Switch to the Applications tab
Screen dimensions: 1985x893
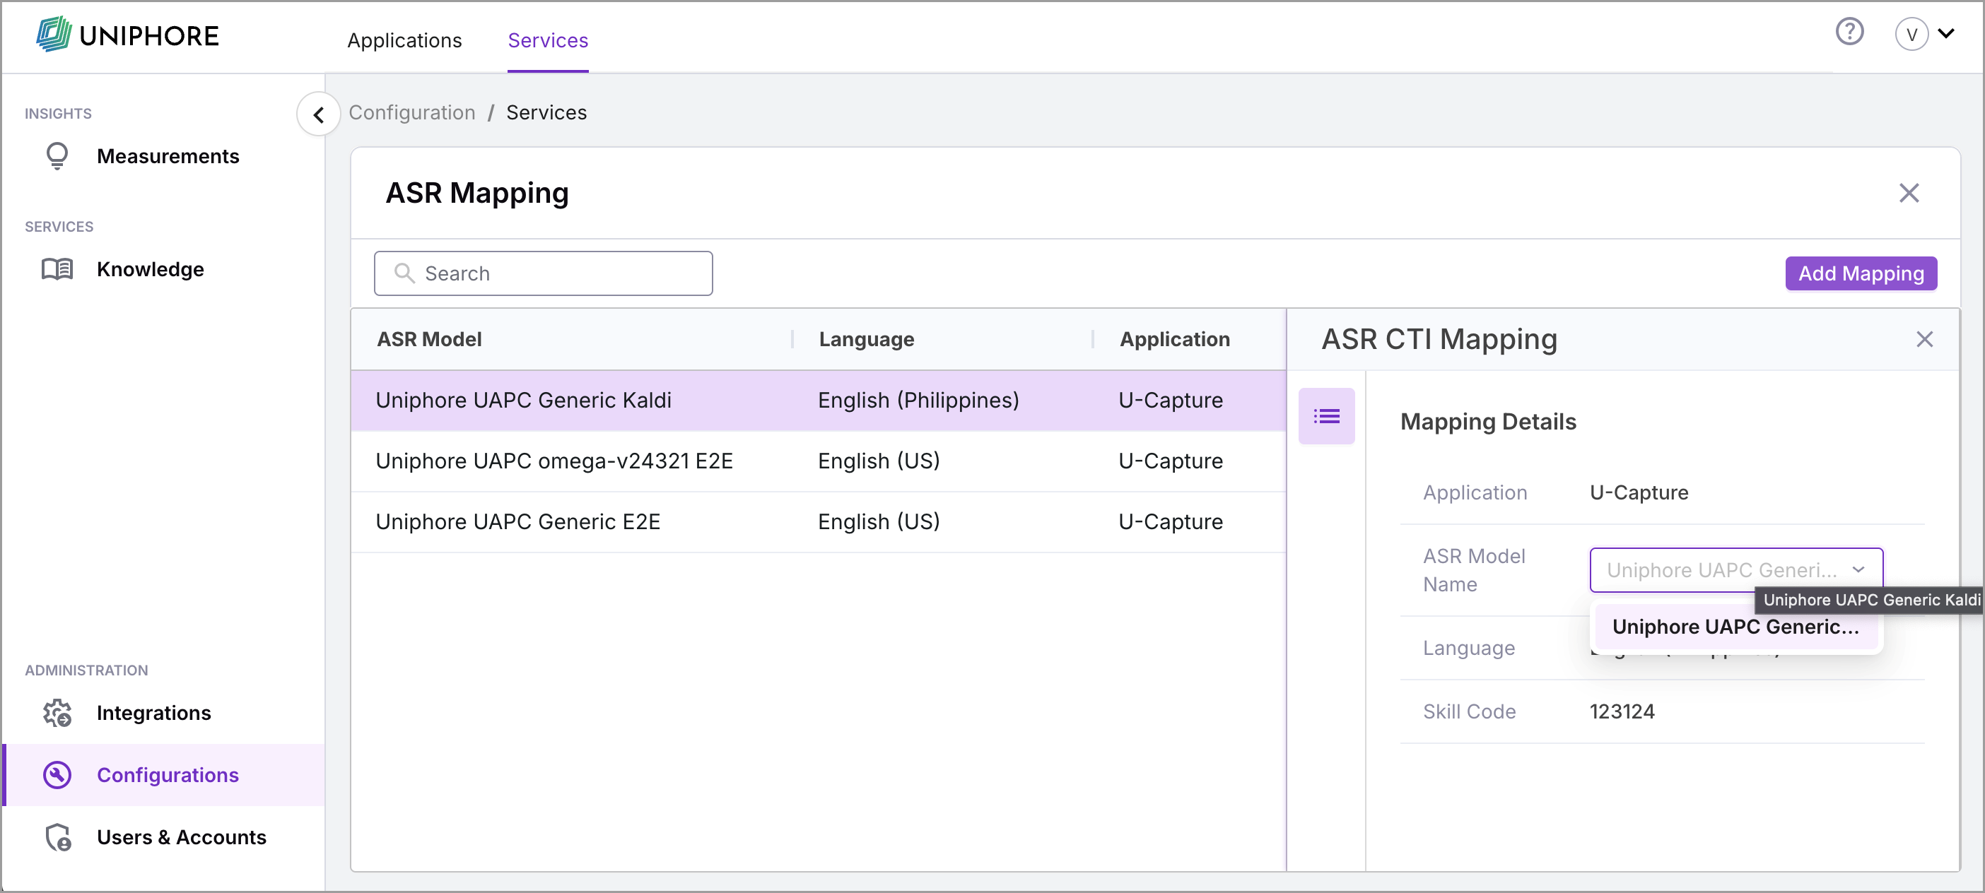coord(404,40)
